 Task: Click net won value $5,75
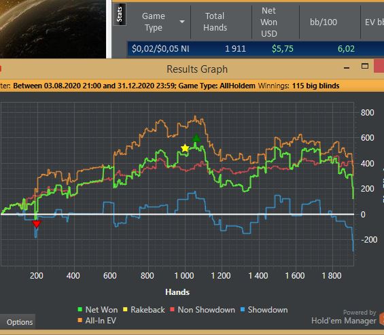point(283,49)
